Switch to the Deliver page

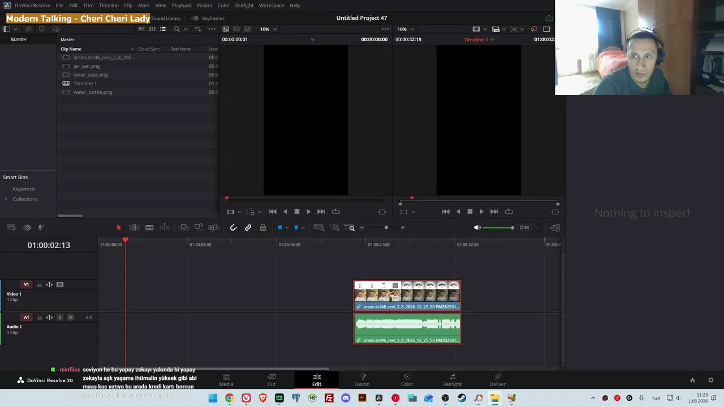point(498,380)
